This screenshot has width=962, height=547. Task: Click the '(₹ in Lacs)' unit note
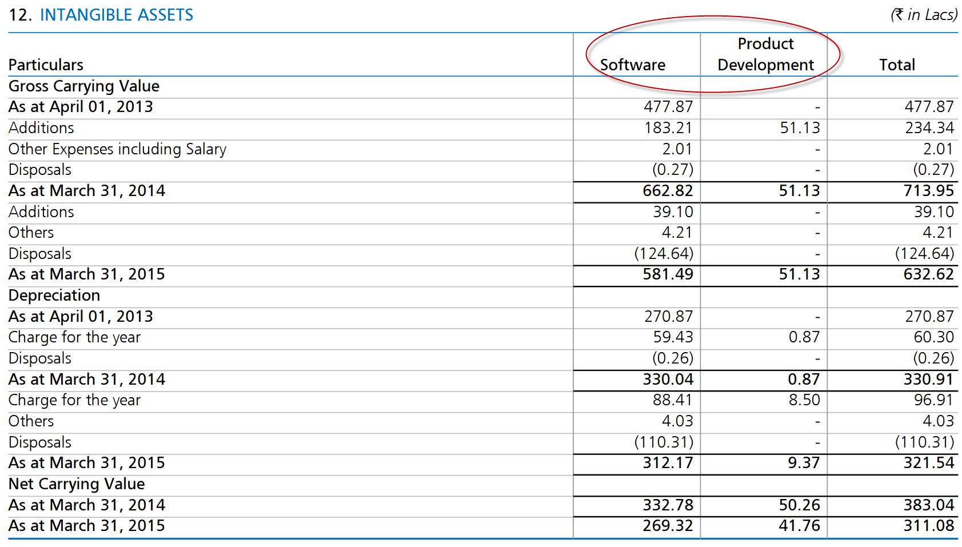coord(924,15)
